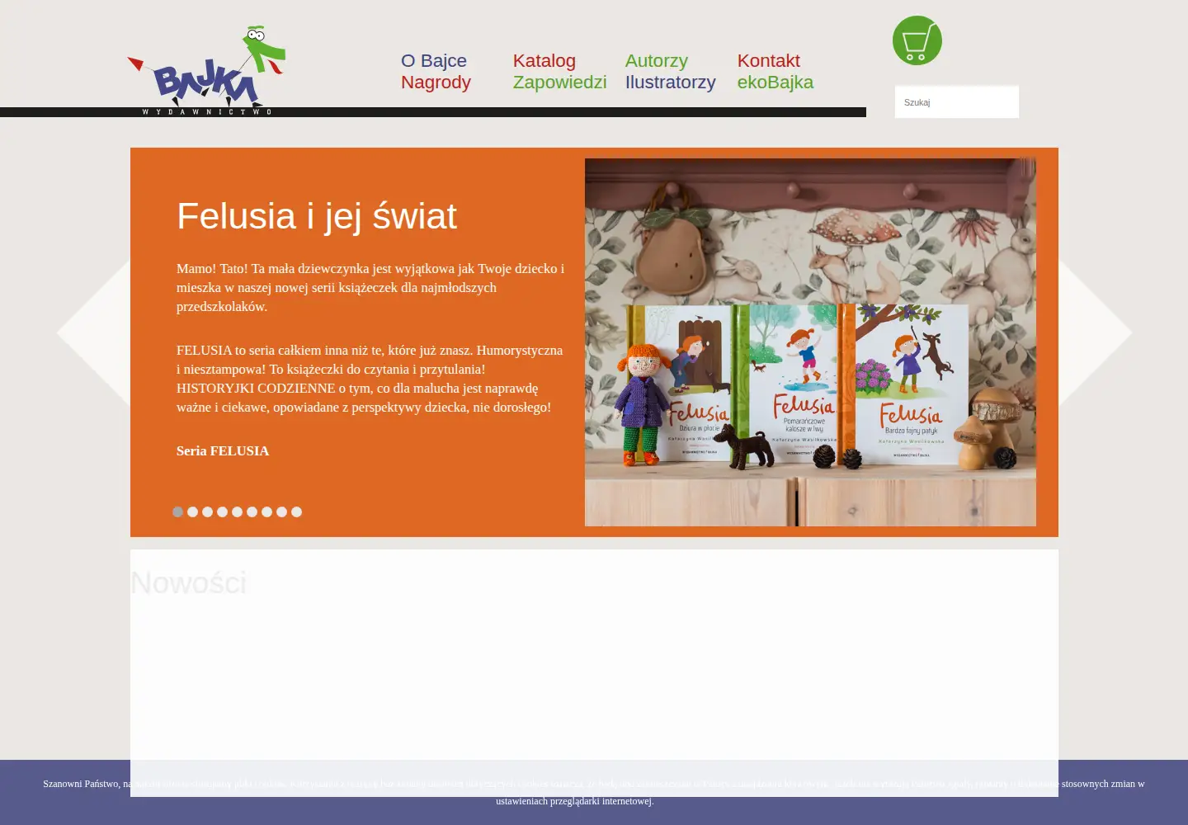The height and width of the screenshot is (825, 1188).
Task: Select the second slider dot
Action: (192, 511)
